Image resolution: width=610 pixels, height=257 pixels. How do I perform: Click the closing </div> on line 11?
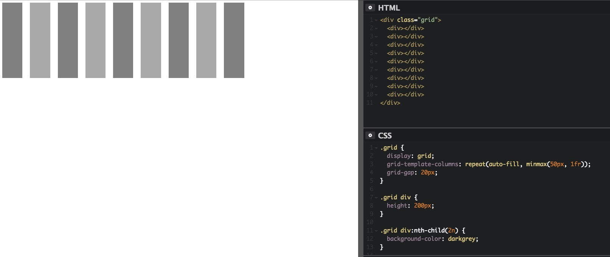(390, 103)
